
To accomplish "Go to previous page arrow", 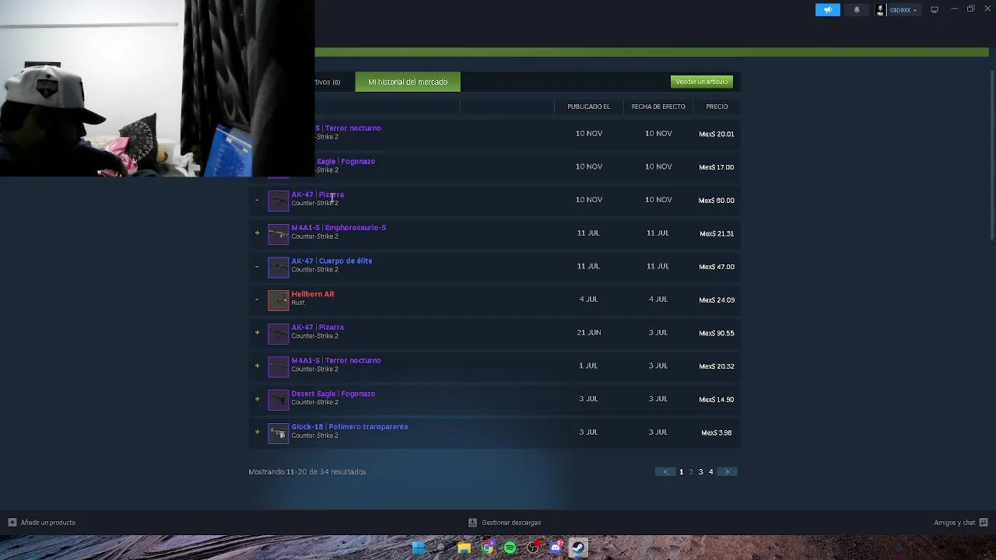I will pos(665,472).
